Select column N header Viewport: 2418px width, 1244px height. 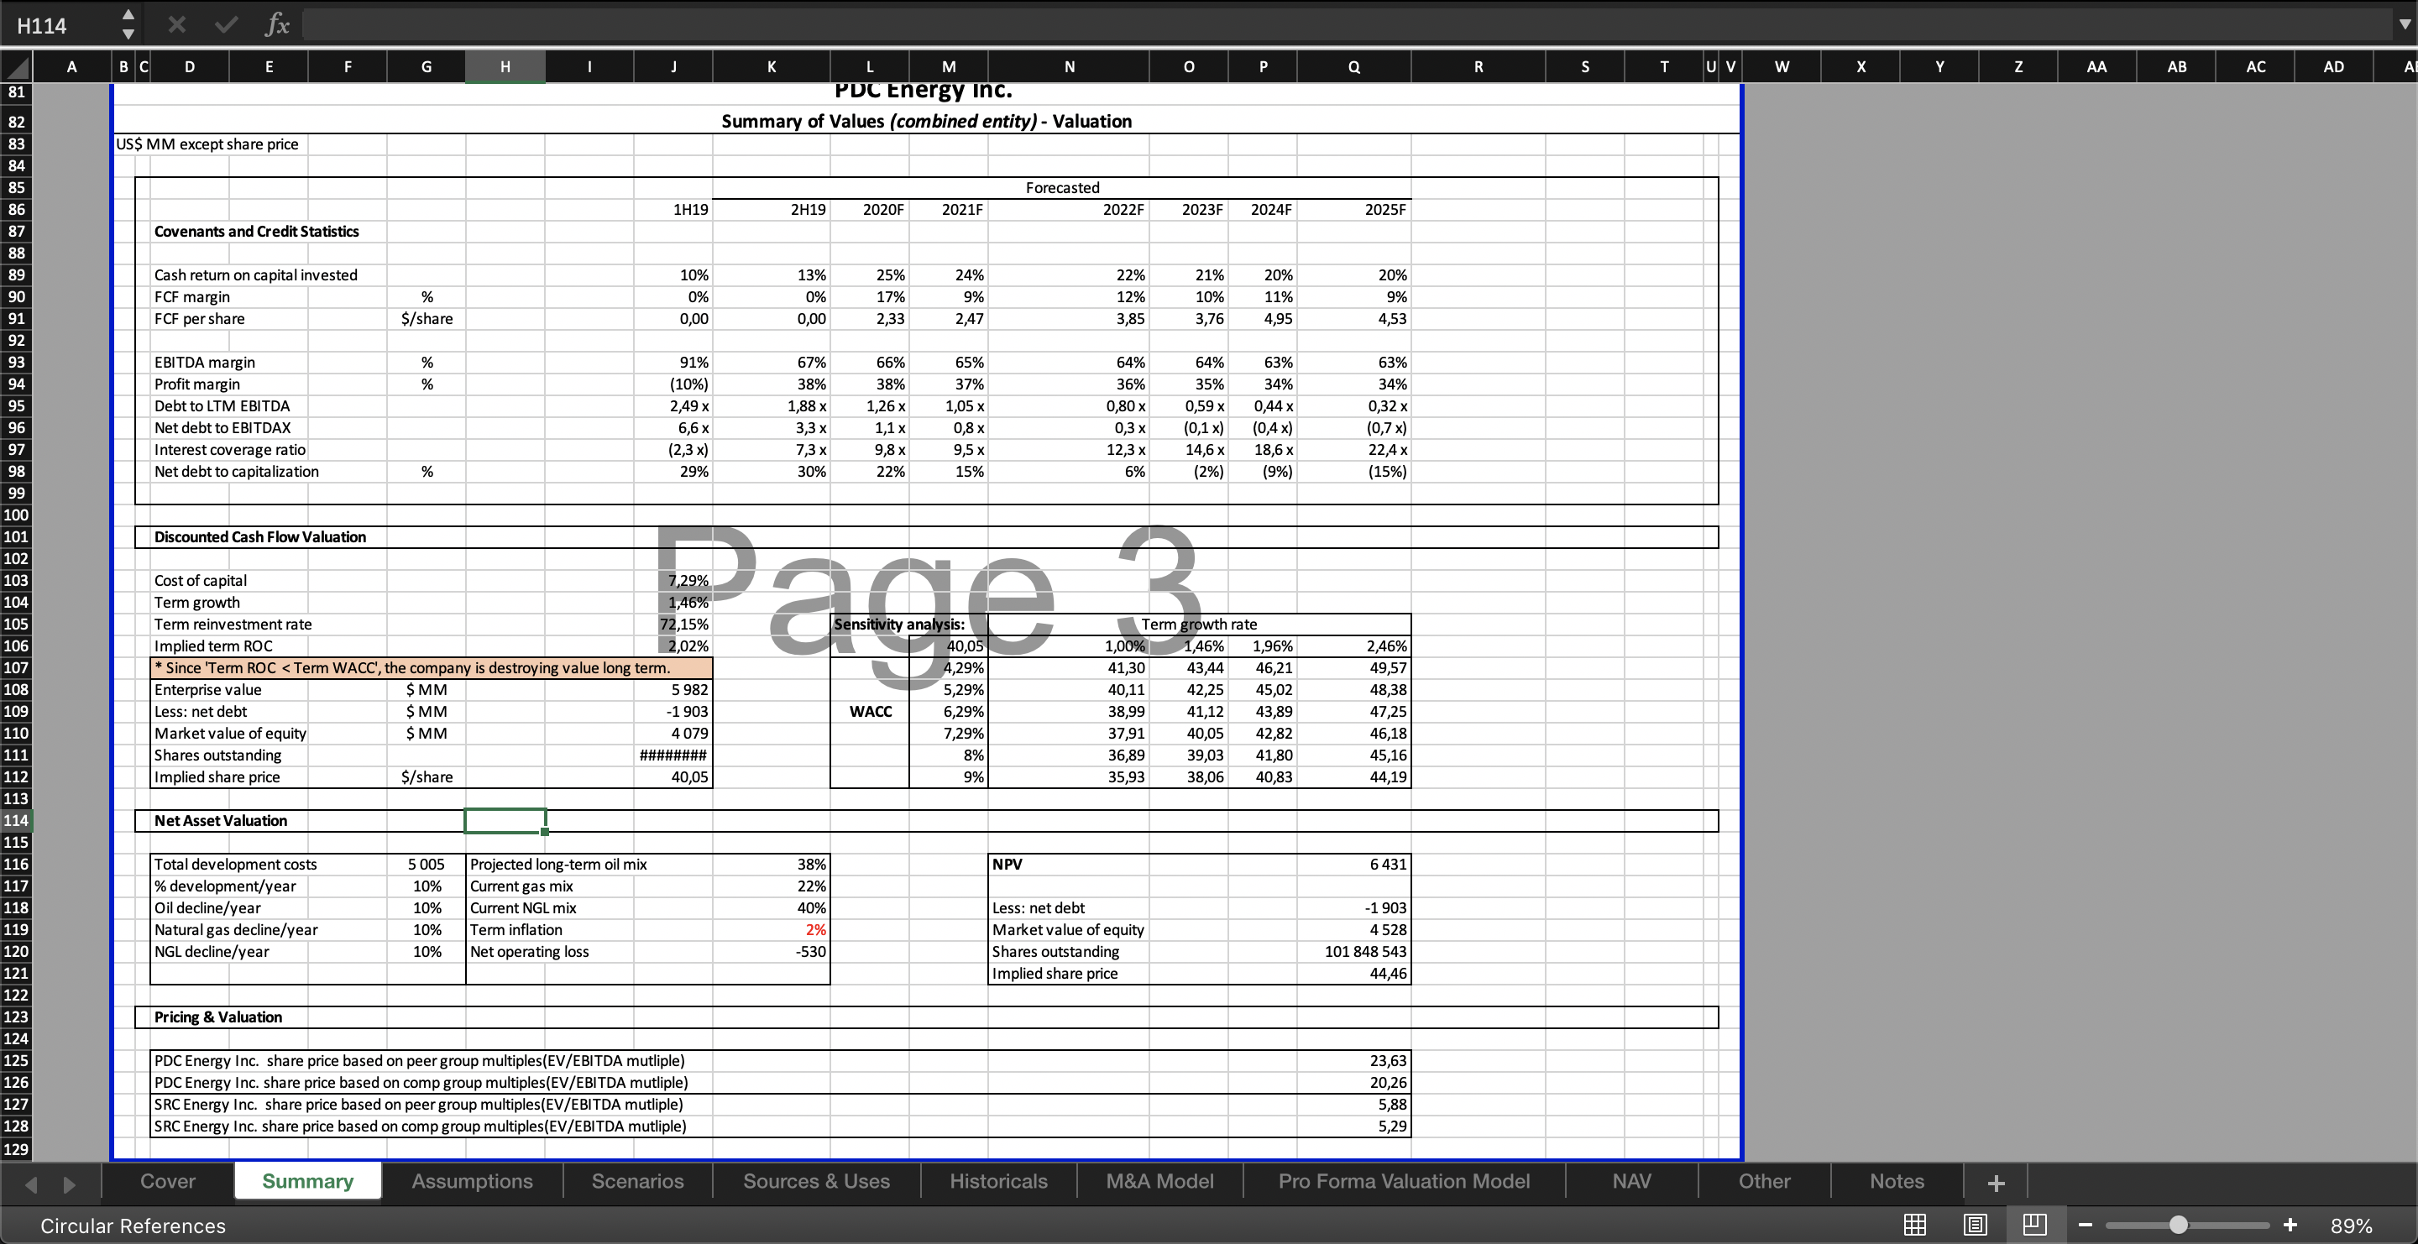pyautogui.click(x=1069, y=66)
